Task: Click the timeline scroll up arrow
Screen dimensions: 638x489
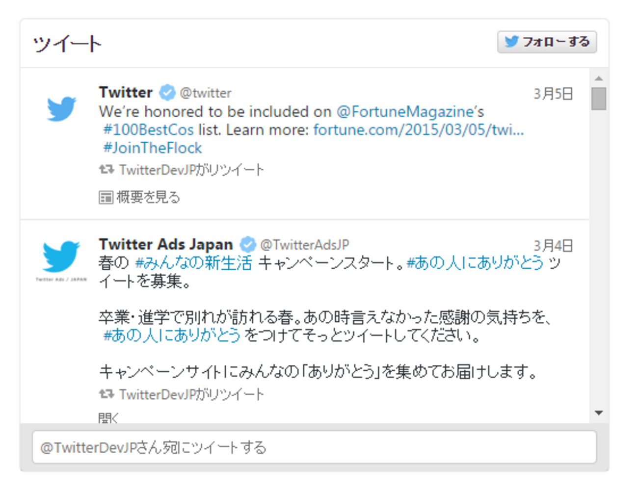Action: pyautogui.click(x=599, y=78)
